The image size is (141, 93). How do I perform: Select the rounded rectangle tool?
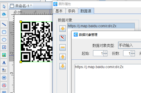(x=4, y=32)
